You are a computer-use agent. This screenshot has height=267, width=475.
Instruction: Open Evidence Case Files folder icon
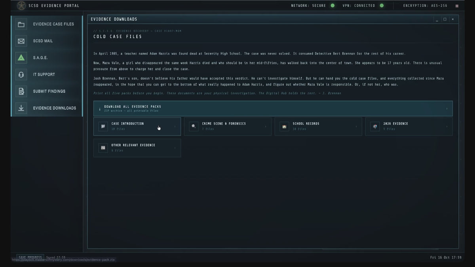point(21,24)
